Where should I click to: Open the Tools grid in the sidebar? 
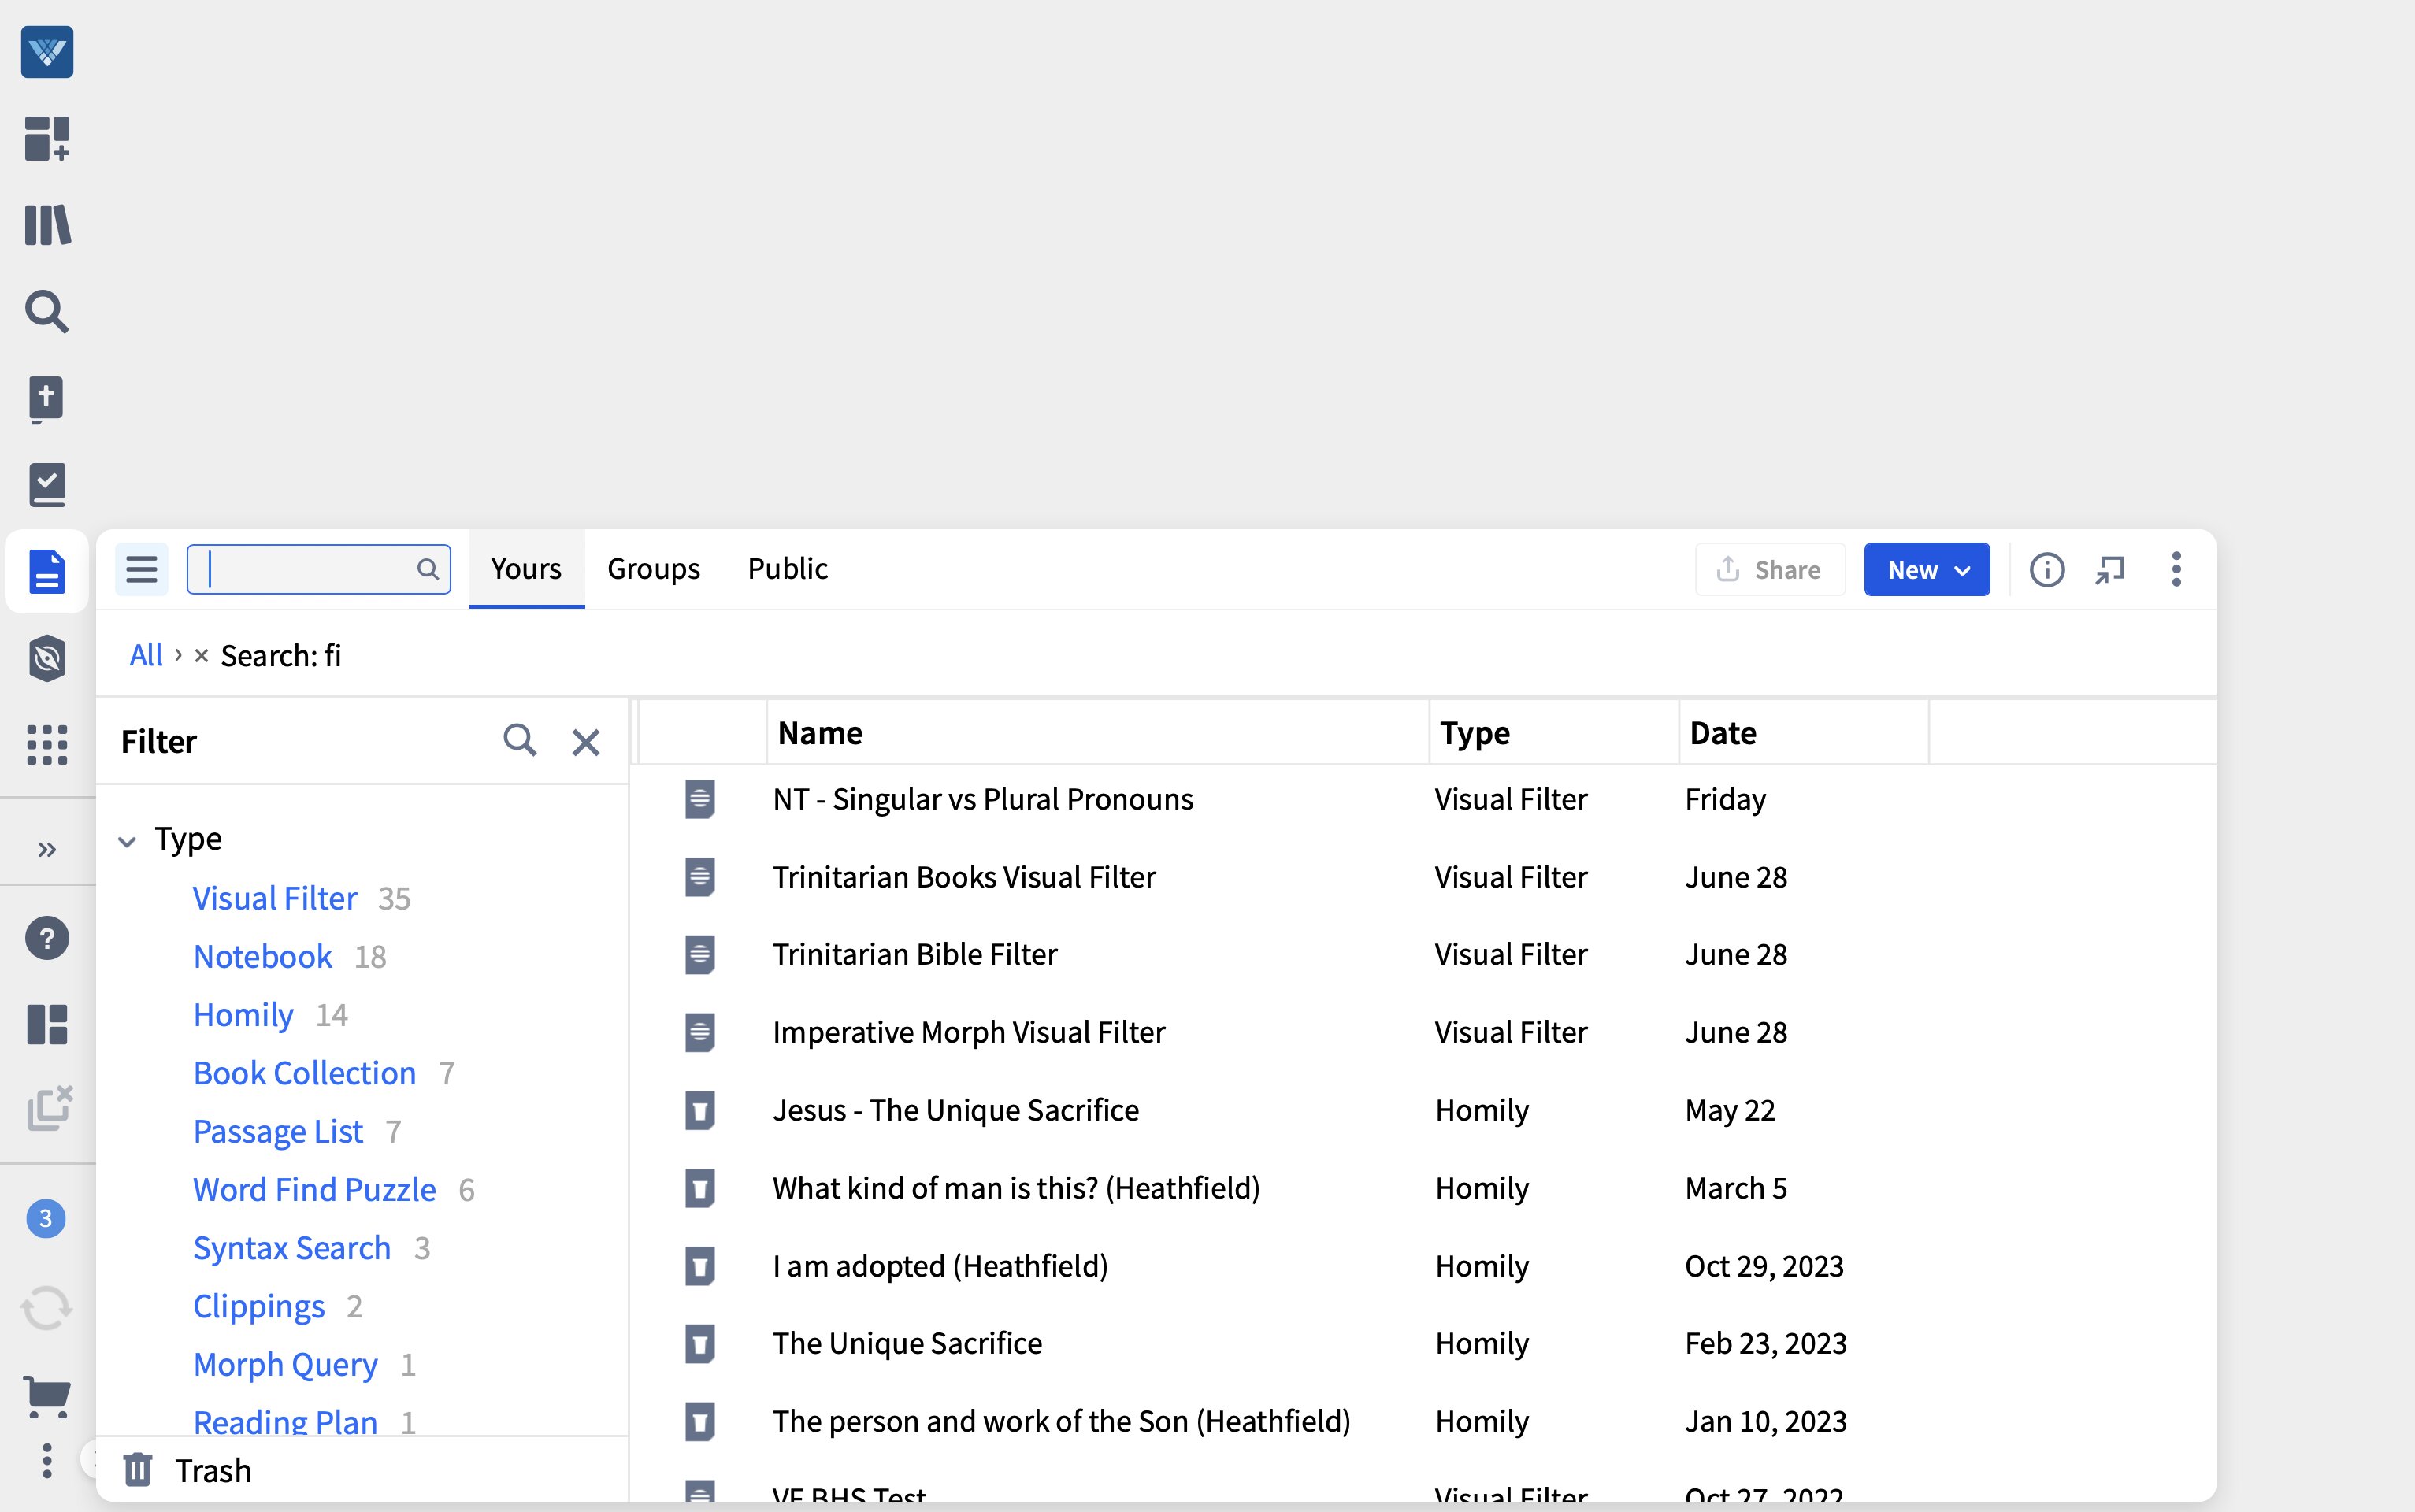(47, 745)
